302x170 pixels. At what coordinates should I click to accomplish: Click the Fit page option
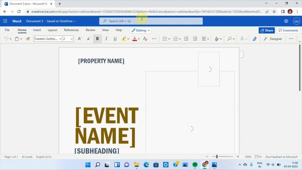[258, 157]
